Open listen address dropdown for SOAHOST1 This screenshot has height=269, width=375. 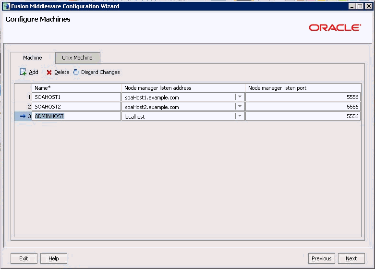click(240, 97)
